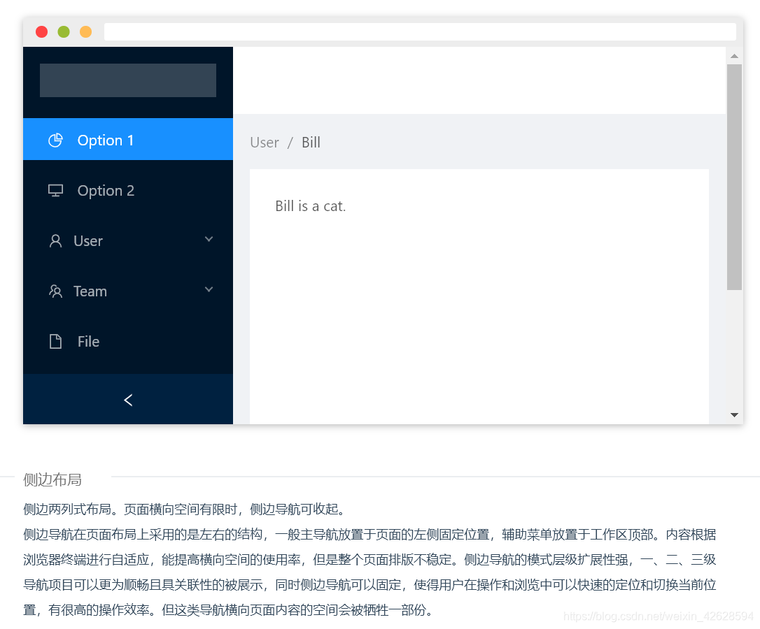This screenshot has width=760, height=629.
Task: Expand the User submenu chevron
Action: [x=209, y=239]
